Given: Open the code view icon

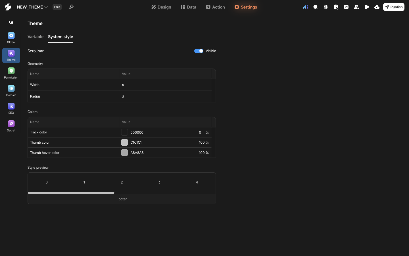Looking at the screenshot, I should 346,7.
